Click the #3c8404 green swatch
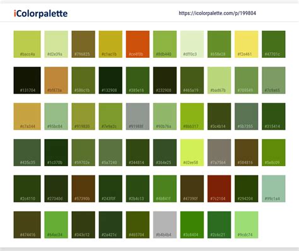Screen dimensions: 299x251 (x=192, y=225)
